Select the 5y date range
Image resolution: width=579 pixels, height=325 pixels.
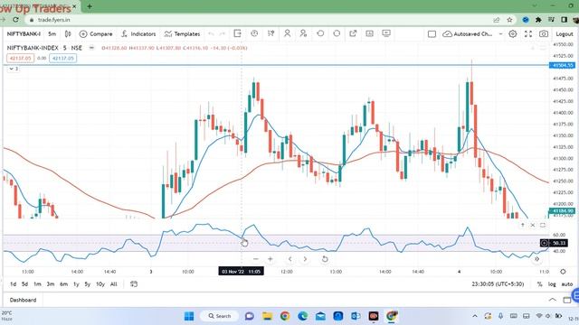pyautogui.click(x=88, y=284)
